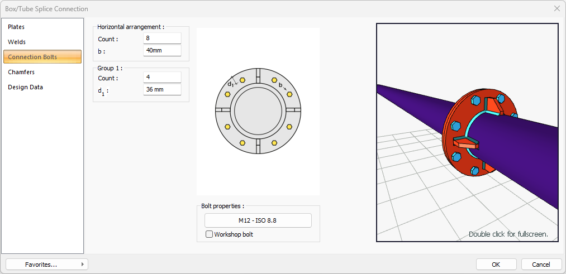Open the Plates section
Screen dimensions: 566x274
(16, 27)
